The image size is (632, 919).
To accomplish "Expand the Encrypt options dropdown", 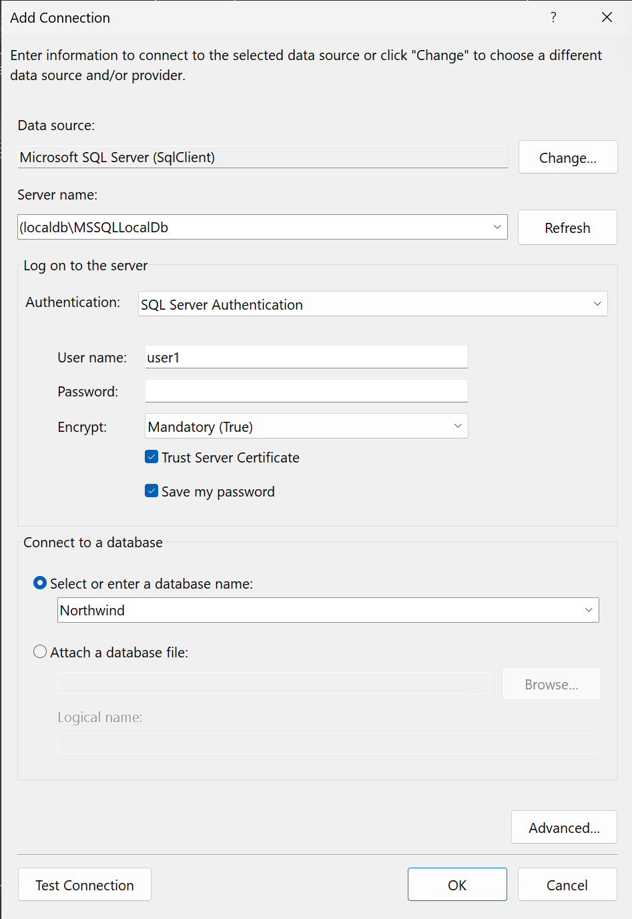I will coord(458,426).
